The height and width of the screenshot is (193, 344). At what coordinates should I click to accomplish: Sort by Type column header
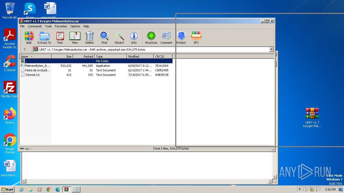(x=110, y=57)
